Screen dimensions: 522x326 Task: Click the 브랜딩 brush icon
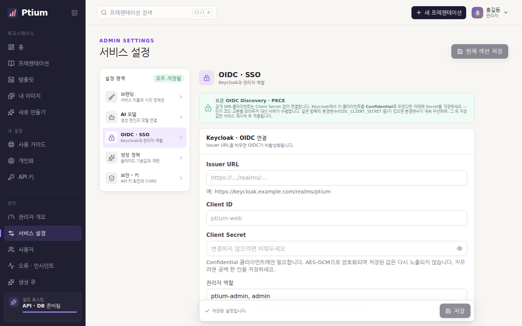111,97
